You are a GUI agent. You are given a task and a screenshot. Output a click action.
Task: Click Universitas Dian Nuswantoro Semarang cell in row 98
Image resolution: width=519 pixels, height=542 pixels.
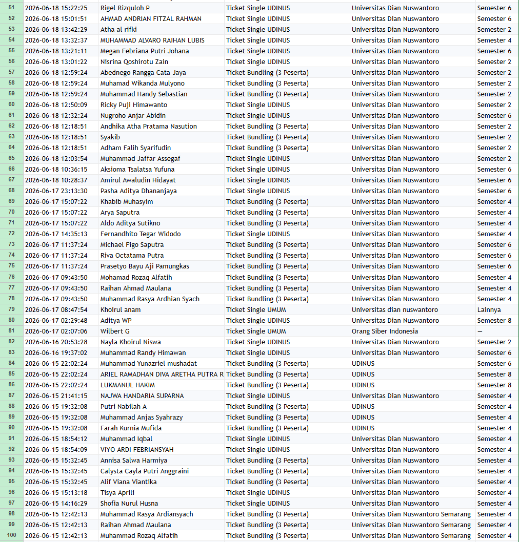[x=412, y=514]
